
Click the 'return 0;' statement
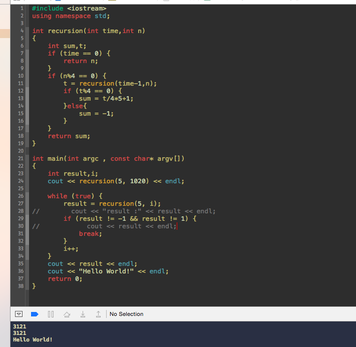point(65,279)
